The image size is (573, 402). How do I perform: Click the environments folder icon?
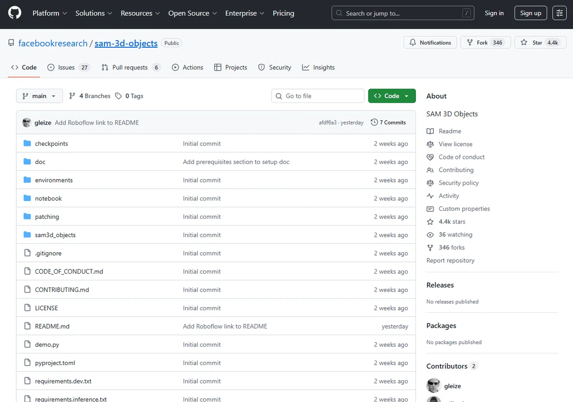27,180
